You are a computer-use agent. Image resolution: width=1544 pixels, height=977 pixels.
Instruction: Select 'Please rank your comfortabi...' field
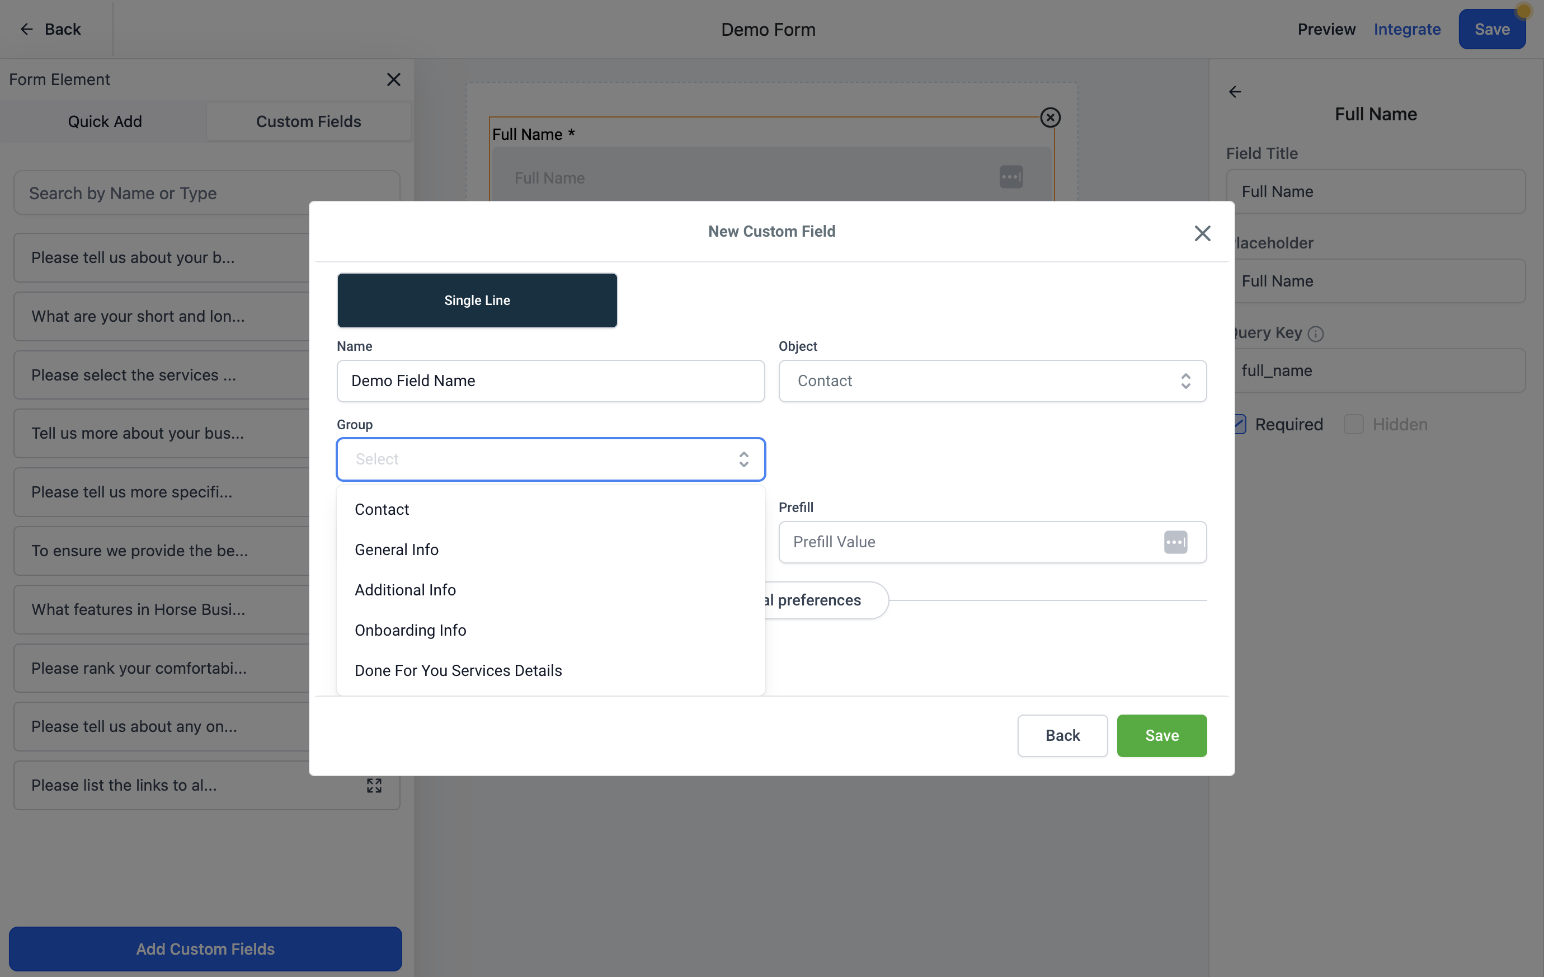[x=162, y=668]
